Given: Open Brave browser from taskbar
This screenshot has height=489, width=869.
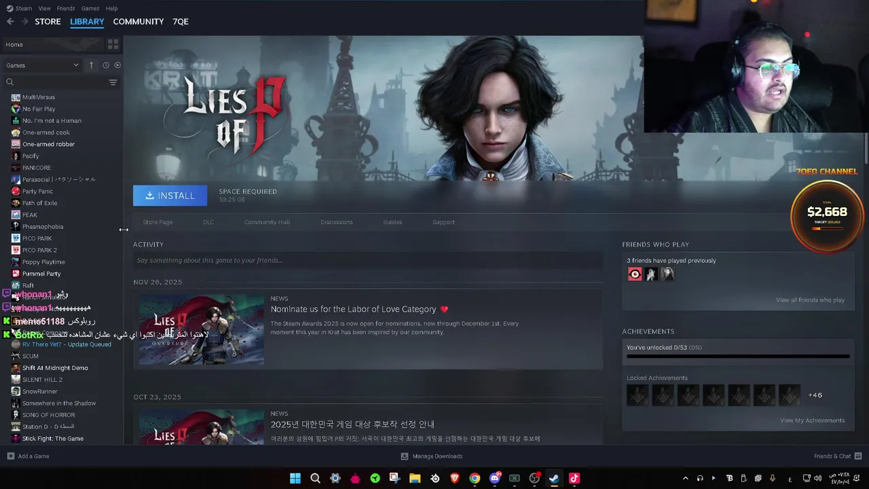Looking at the screenshot, I should 455,478.
